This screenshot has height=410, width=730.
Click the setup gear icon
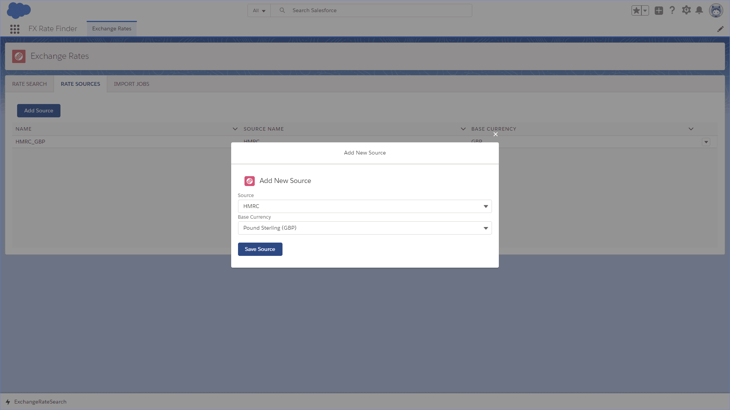point(686,11)
